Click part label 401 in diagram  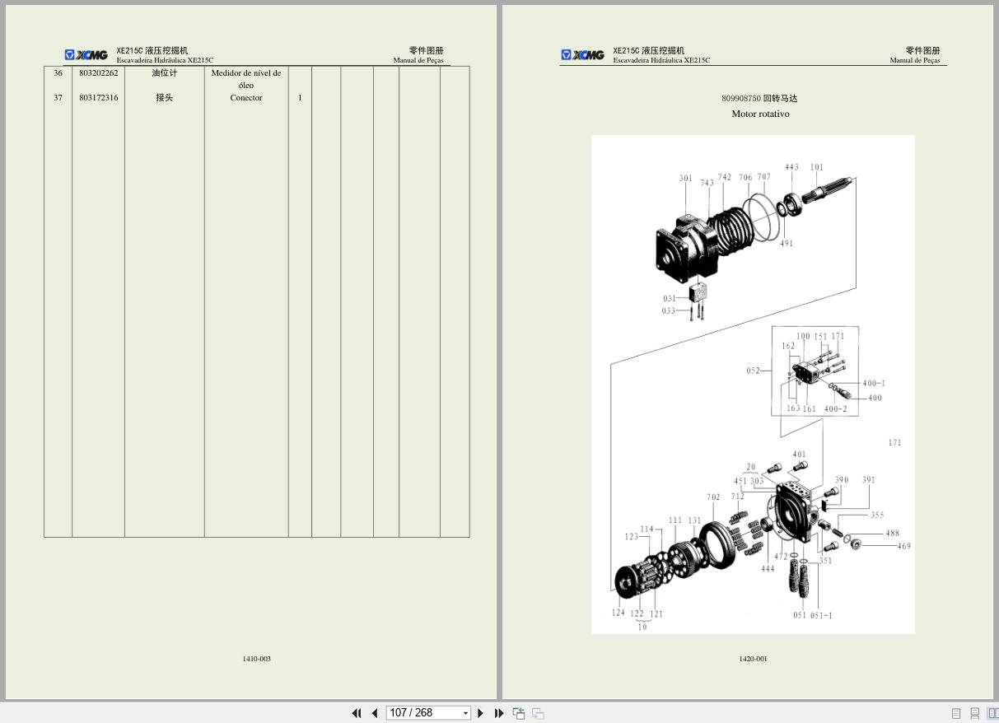click(800, 455)
